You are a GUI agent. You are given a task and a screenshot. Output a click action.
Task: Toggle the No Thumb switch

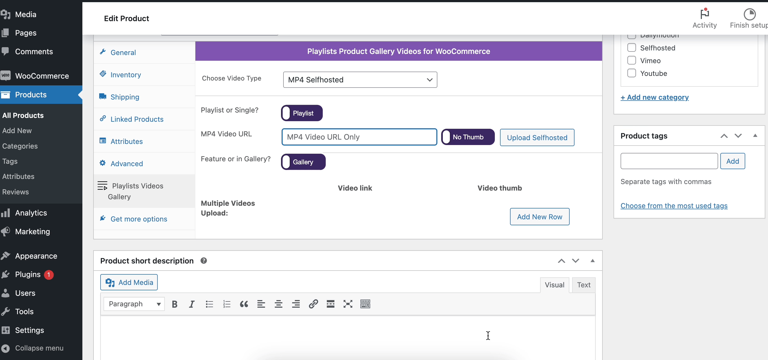pos(467,137)
